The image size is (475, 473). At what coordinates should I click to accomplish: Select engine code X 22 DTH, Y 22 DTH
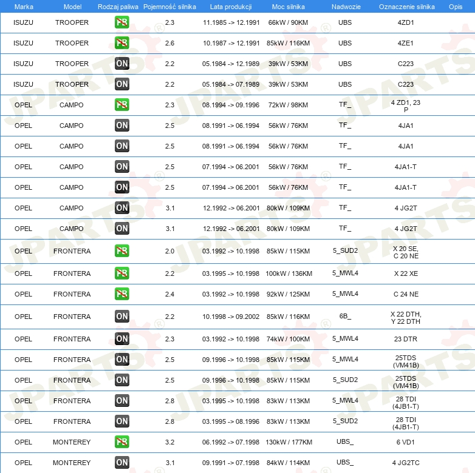tap(406, 318)
